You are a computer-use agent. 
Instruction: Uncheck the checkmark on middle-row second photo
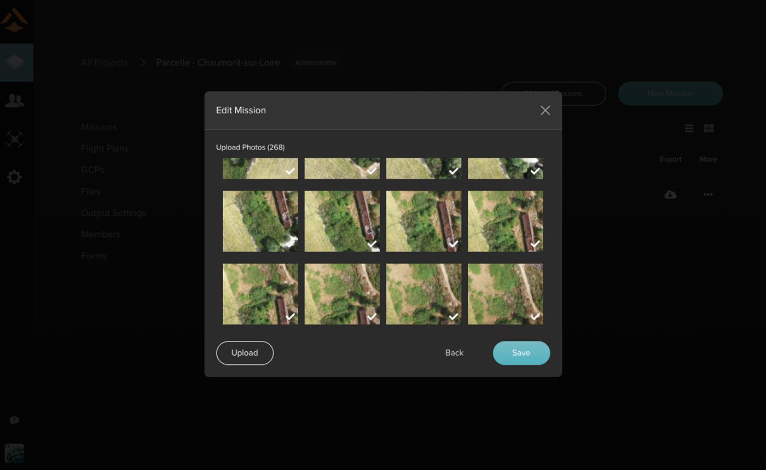tap(372, 244)
